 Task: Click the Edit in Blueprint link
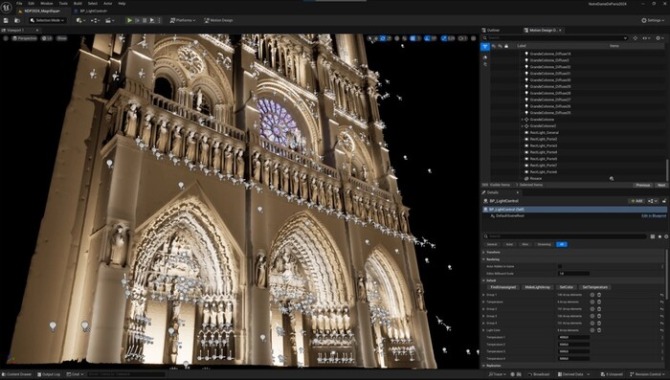(x=654, y=216)
